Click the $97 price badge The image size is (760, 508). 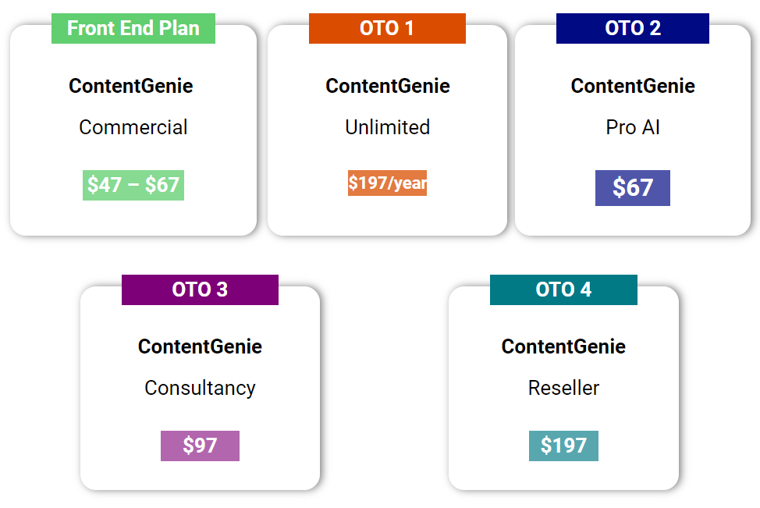click(x=201, y=446)
